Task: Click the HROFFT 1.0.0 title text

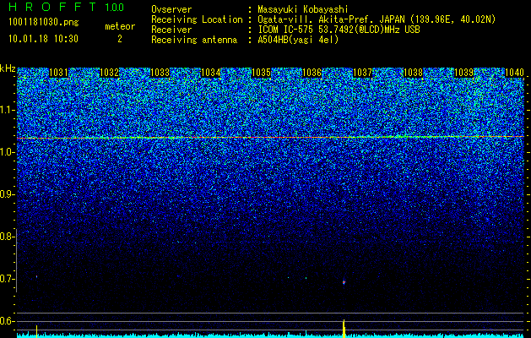Action: [67, 7]
